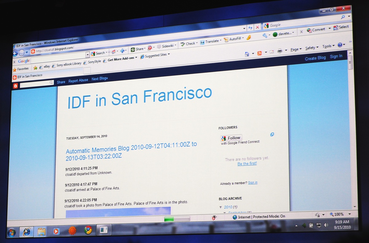Click the Google toolbar wrench settings icon
The height and width of the screenshot is (243, 369).
point(265,35)
